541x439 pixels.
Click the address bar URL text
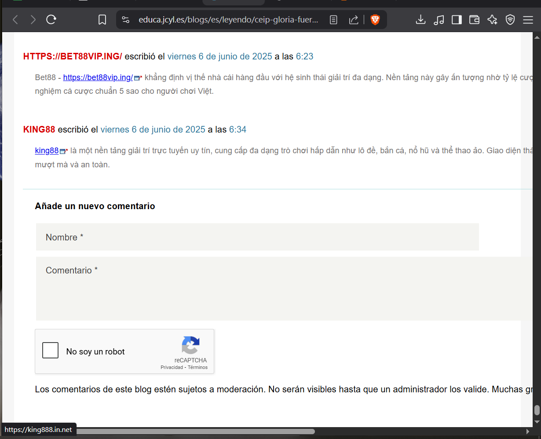228,20
